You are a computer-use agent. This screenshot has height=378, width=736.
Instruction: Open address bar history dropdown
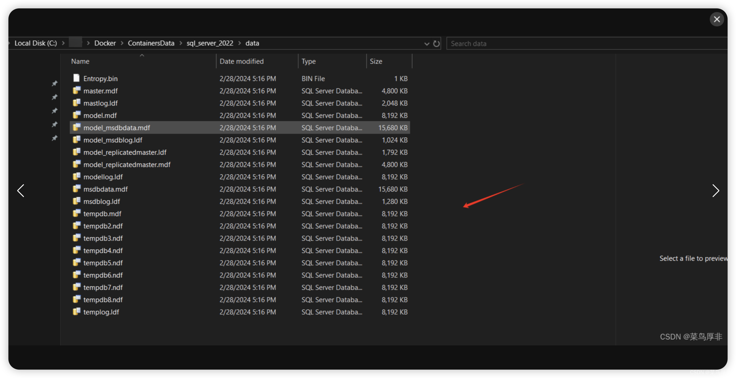[x=427, y=44]
